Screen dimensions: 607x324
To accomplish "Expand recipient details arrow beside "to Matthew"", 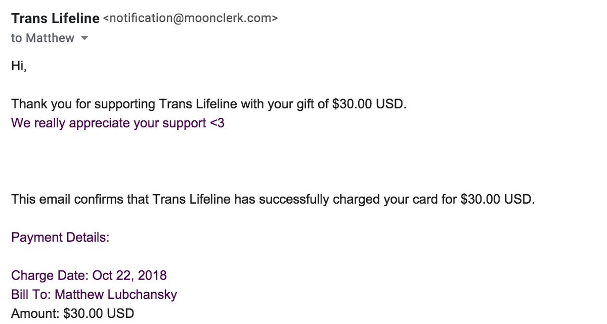I will pos(84,38).
